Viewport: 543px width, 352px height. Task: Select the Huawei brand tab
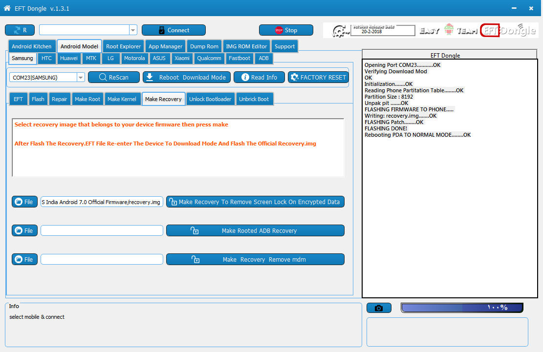click(x=69, y=58)
